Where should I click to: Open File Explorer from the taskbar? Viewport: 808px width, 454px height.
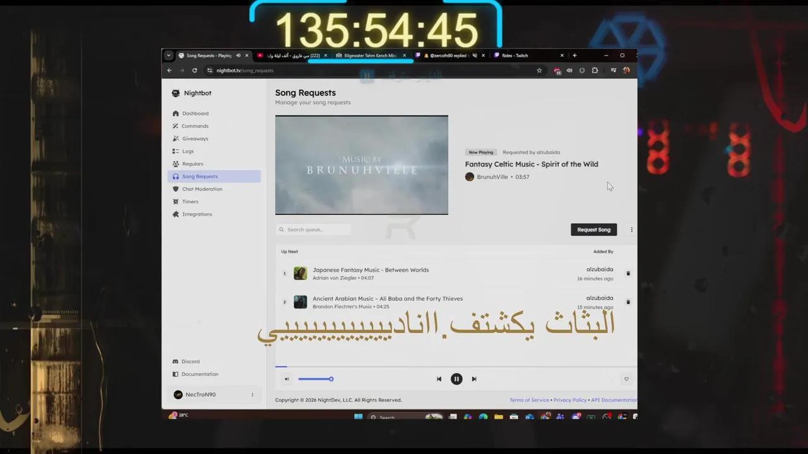pyautogui.click(x=499, y=417)
